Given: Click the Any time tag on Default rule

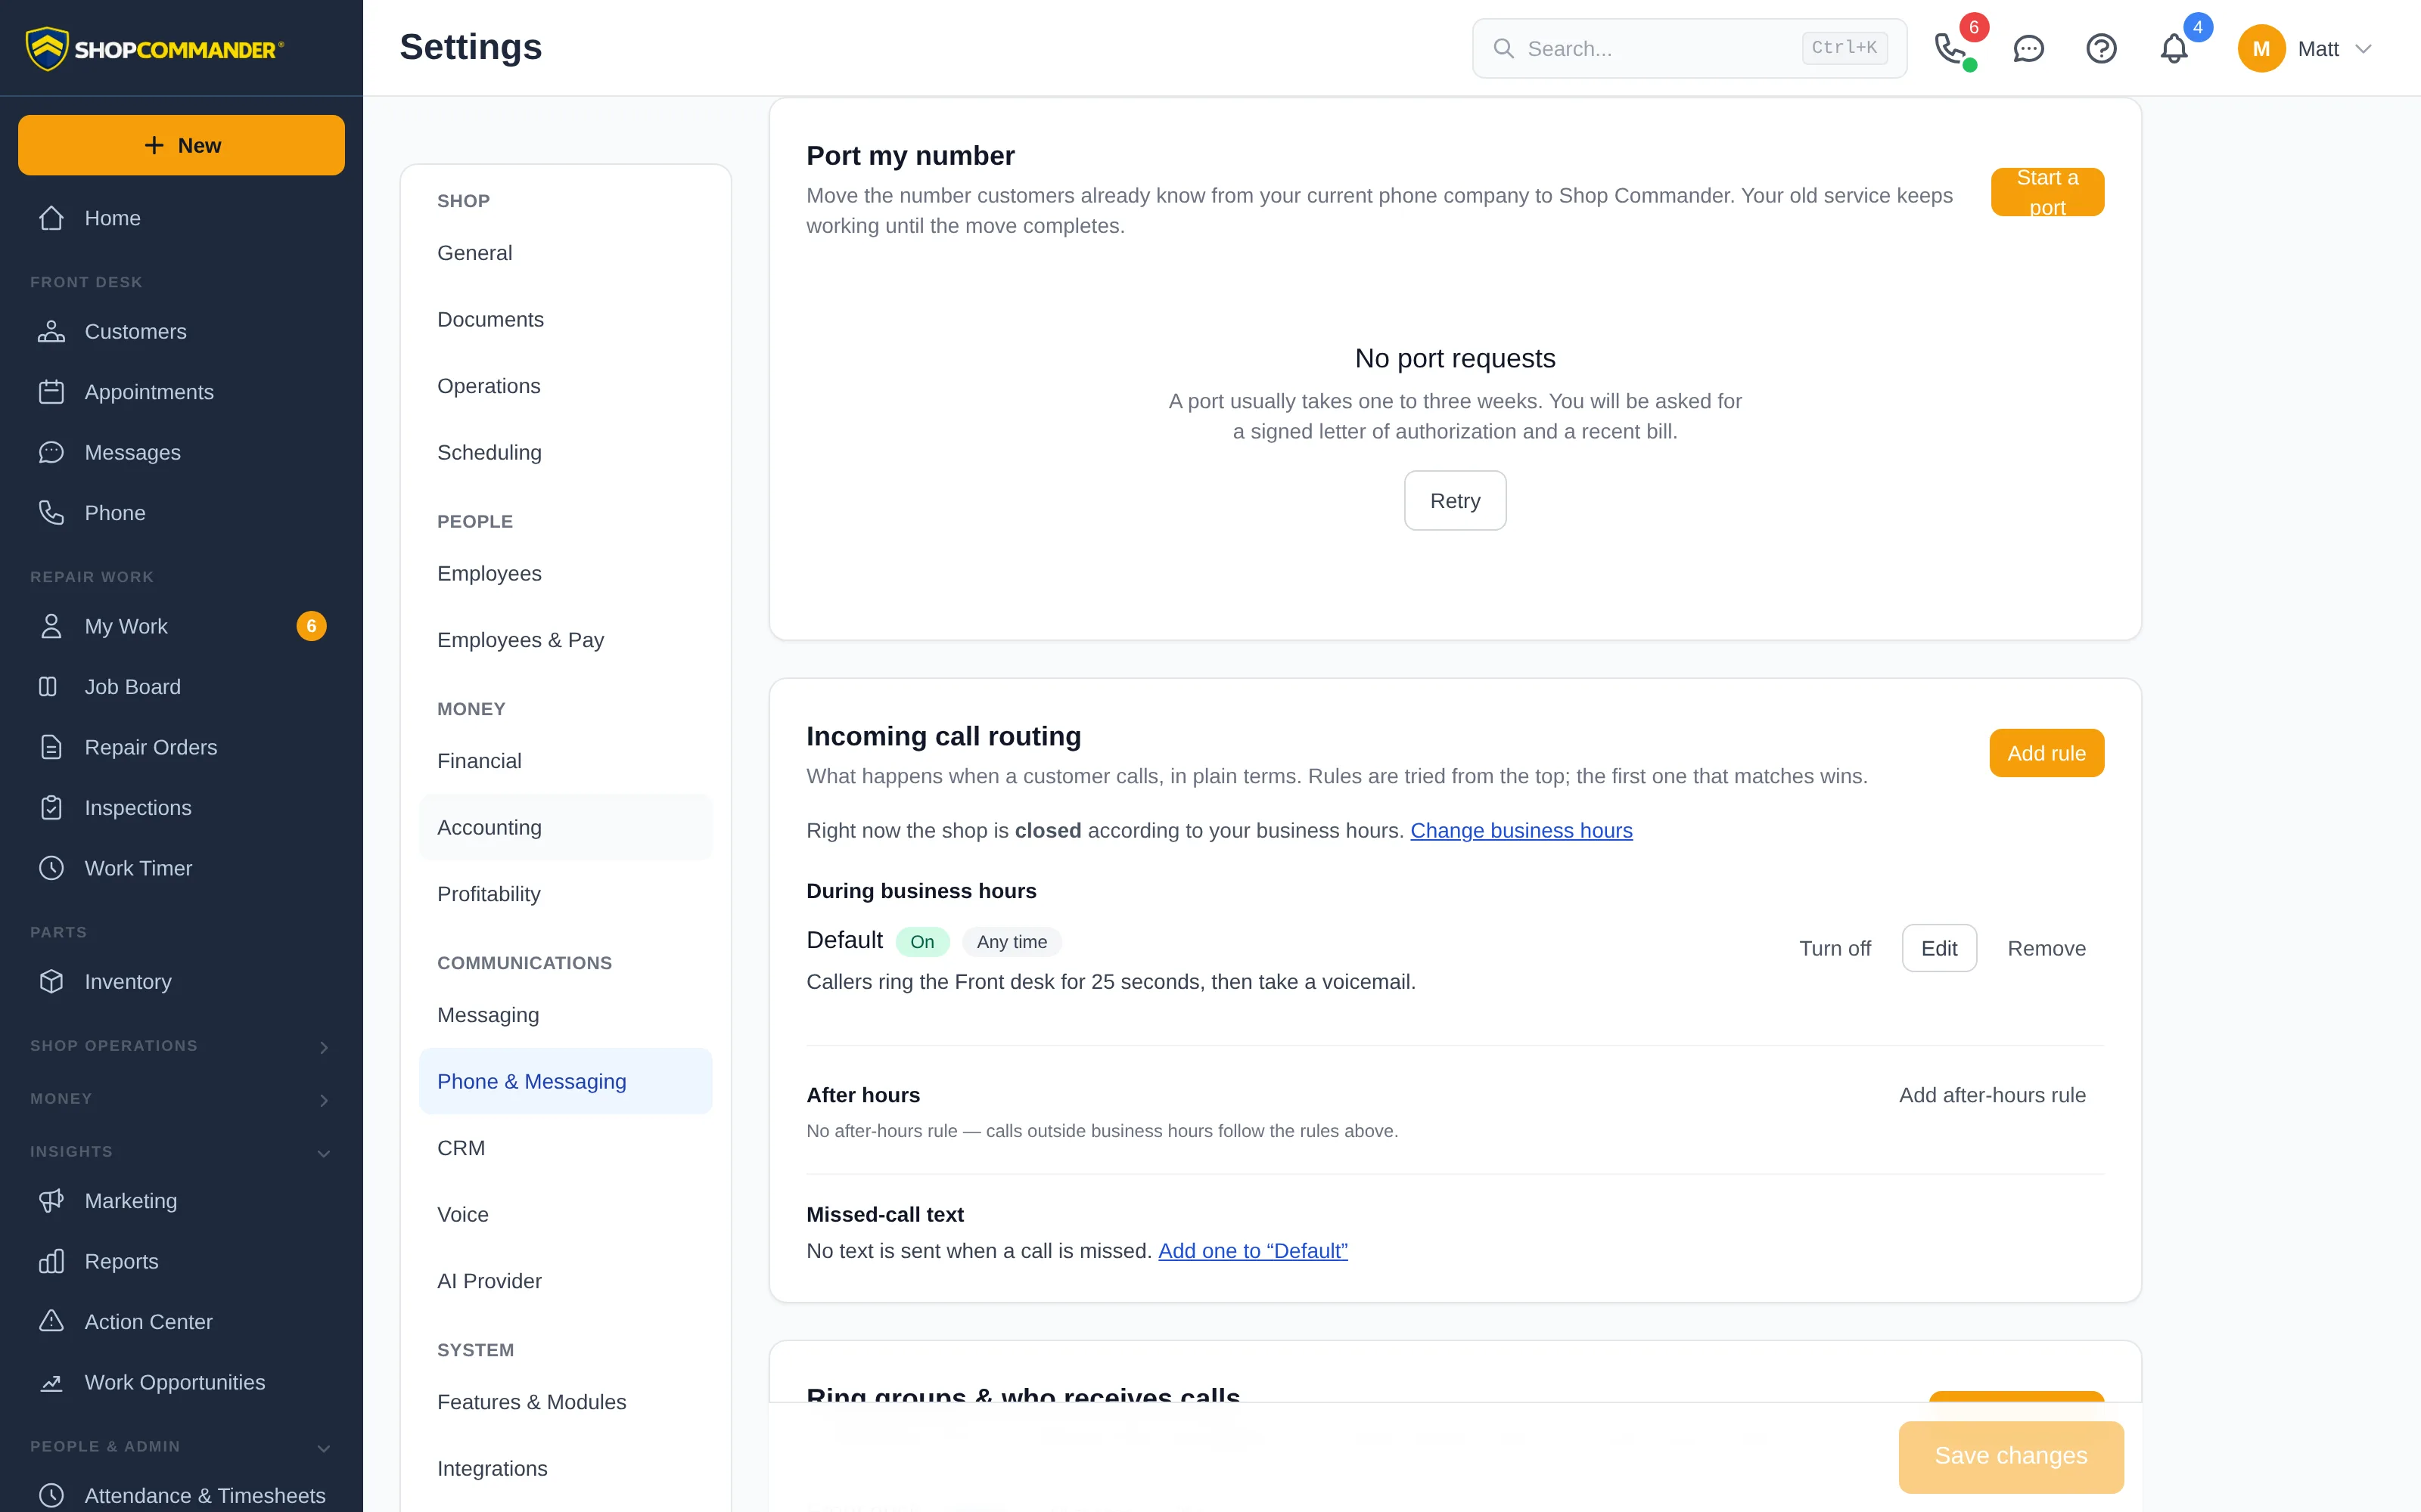Looking at the screenshot, I should pyautogui.click(x=1012, y=941).
